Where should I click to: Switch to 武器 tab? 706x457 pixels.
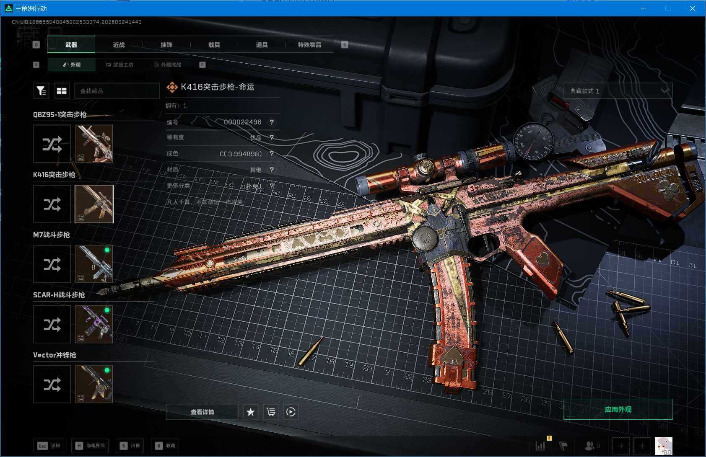click(71, 44)
